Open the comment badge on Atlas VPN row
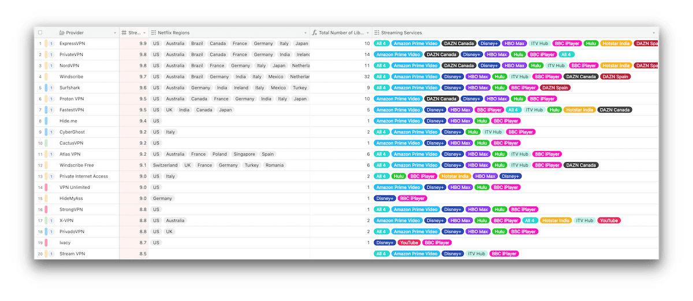Image resolution: width=693 pixels, height=301 pixels. tap(51, 154)
